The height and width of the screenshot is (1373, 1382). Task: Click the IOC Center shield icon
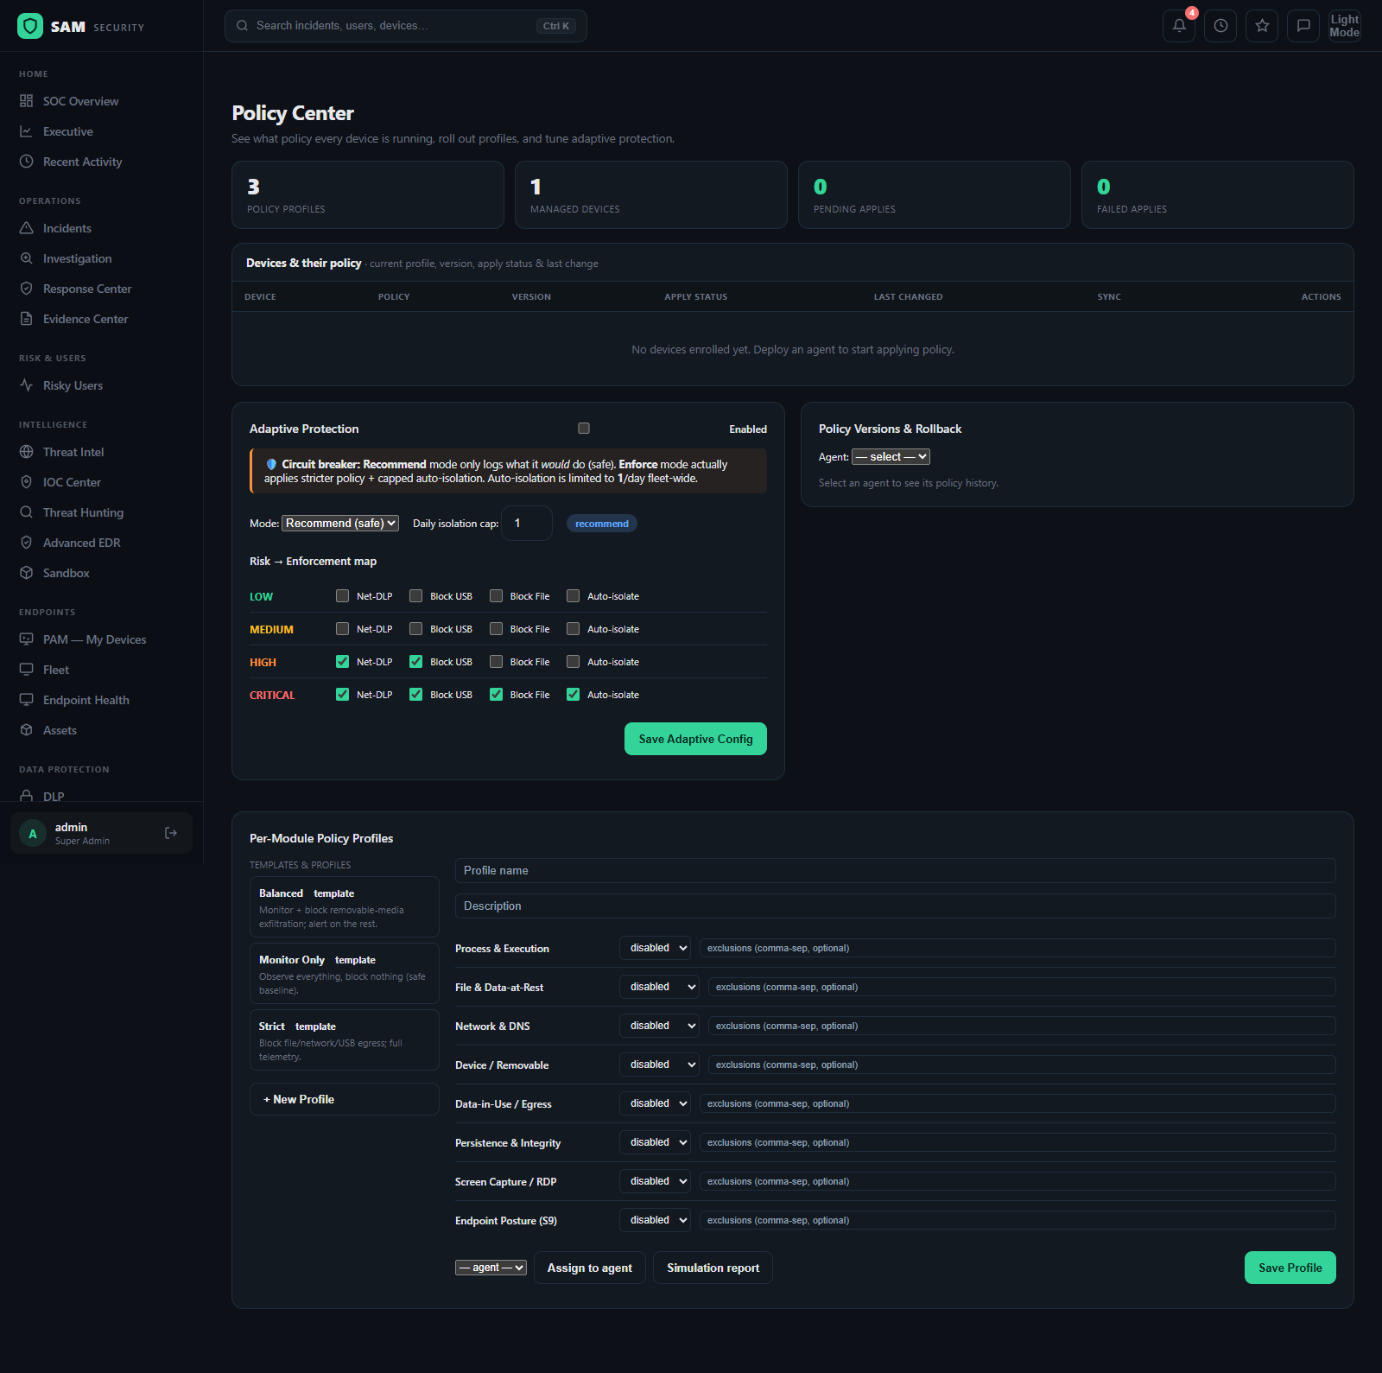point(27,482)
